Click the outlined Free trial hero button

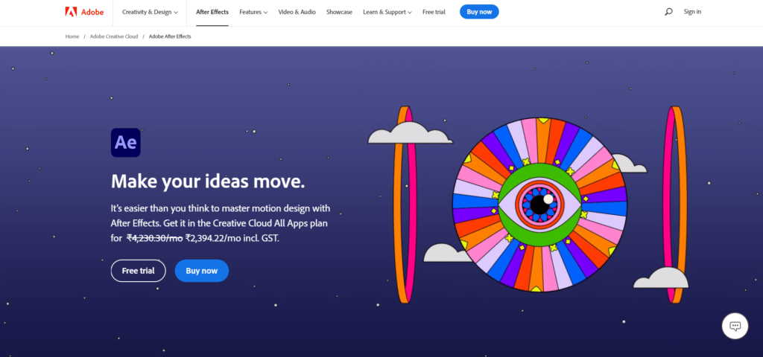tap(138, 271)
